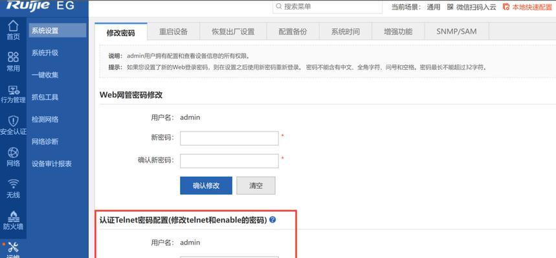This screenshot has width=556, height=258.
Task: Open the 安全认证 shield icon
Action: [13, 121]
